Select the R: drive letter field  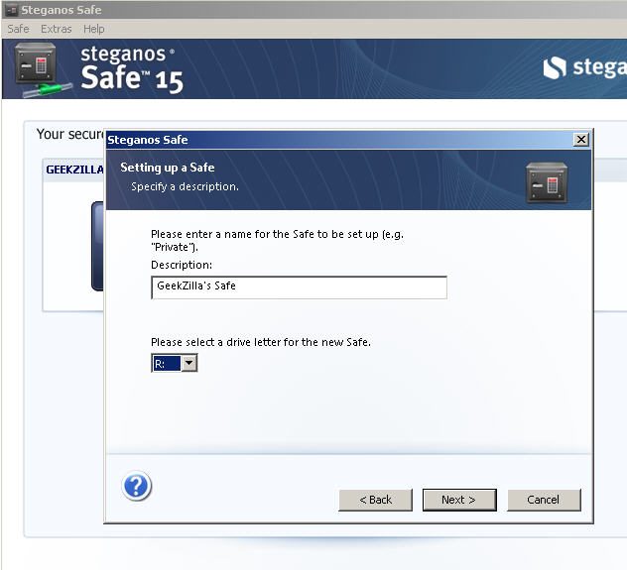(167, 363)
